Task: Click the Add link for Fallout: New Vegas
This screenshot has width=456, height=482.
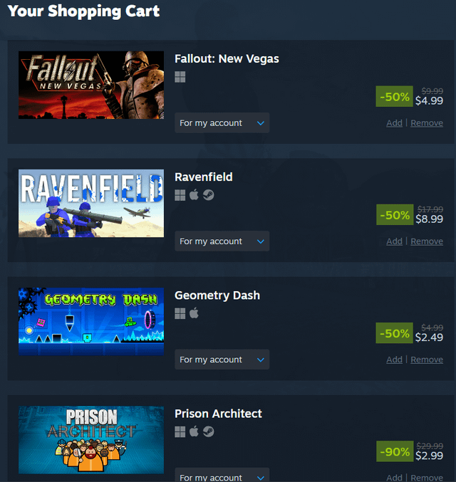Action: 395,123
